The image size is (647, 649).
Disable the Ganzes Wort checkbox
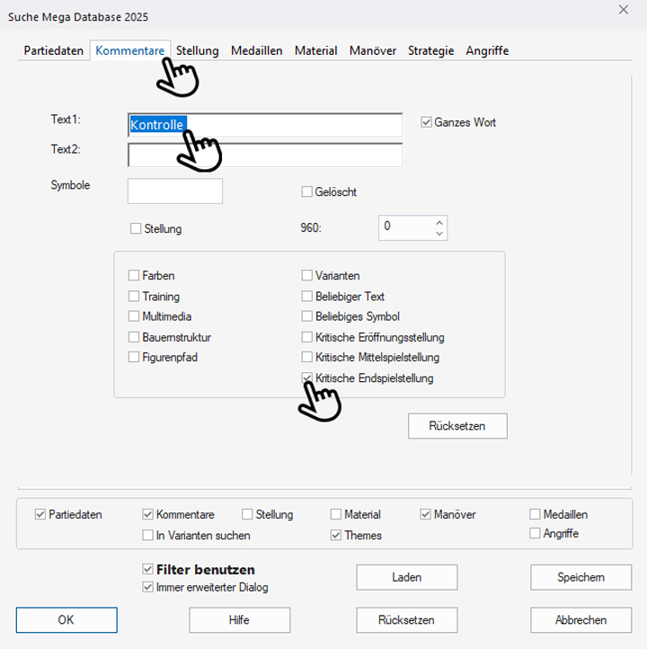427,122
